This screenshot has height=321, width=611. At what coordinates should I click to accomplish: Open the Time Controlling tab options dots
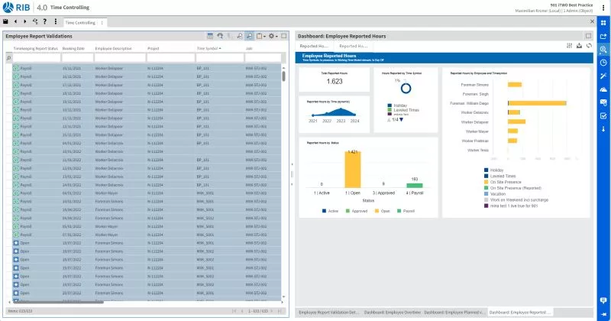click(x=102, y=23)
